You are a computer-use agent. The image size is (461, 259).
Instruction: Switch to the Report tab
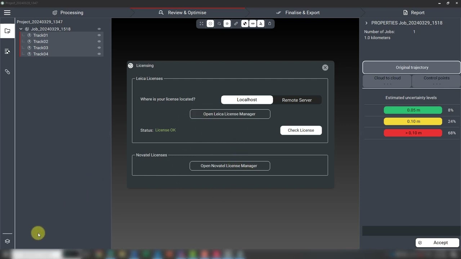(414, 13)
